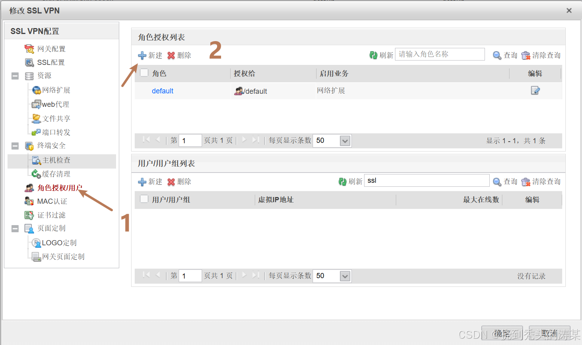Image resolution: width=582 pixels, height=345 pixels.
Task: Open page-size dropdown in user list pager
Action: [x=345, y=276]
